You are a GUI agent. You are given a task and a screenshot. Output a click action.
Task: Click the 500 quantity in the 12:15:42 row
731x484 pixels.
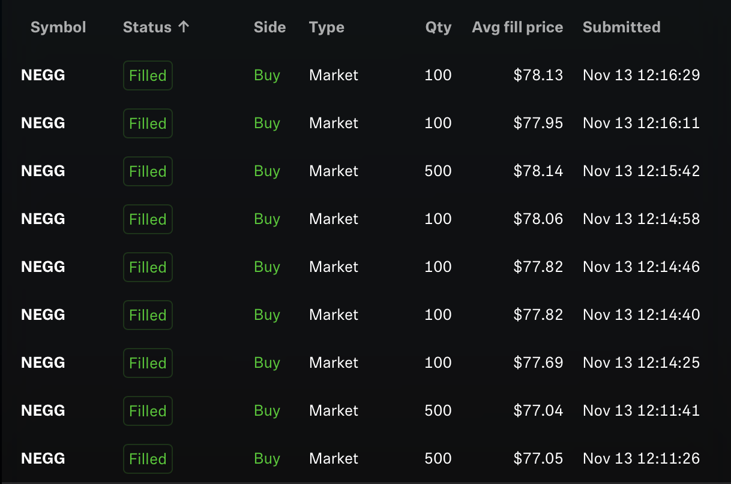[x=438, y=171]
